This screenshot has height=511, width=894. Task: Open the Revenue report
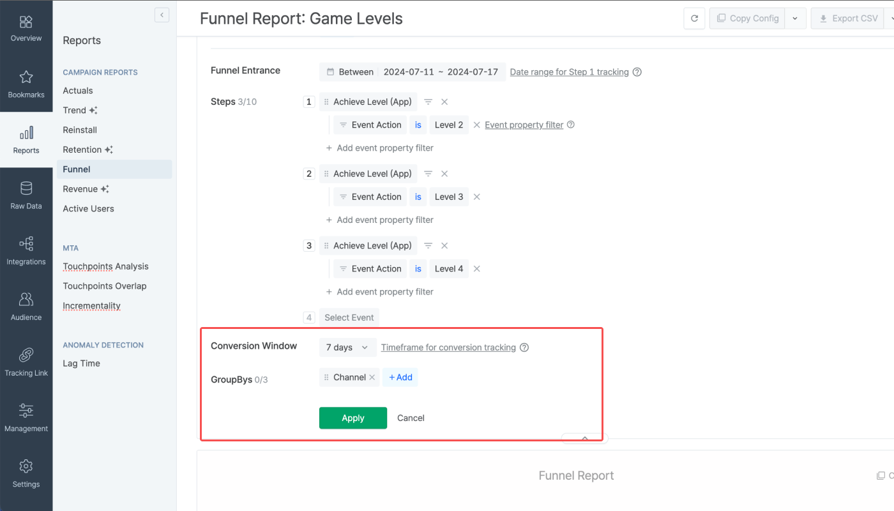click(x=86, y=189)
